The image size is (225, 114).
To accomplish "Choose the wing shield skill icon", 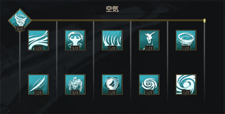I will point(112,84).
